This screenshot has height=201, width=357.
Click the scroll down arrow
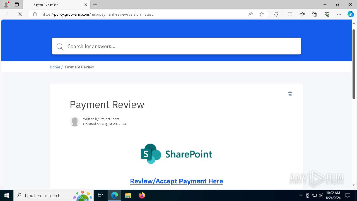pyautogui.click(x=354, y=185)
